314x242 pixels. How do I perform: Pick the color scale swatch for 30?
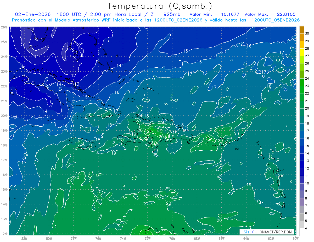click(x=302, y=30)
